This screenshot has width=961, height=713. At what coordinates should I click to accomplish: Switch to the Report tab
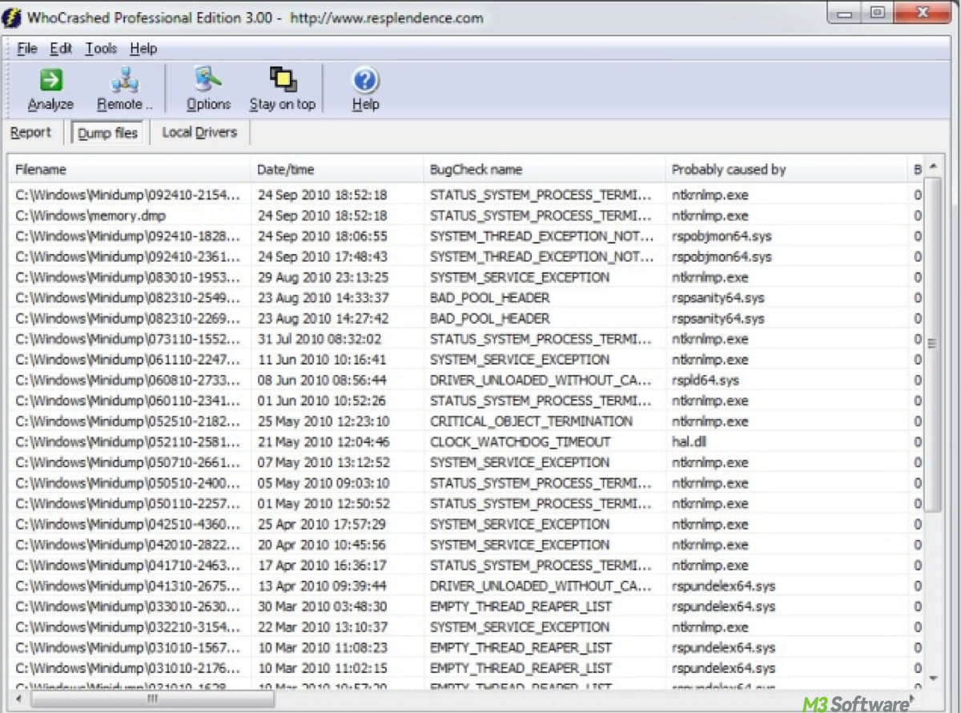30,132
